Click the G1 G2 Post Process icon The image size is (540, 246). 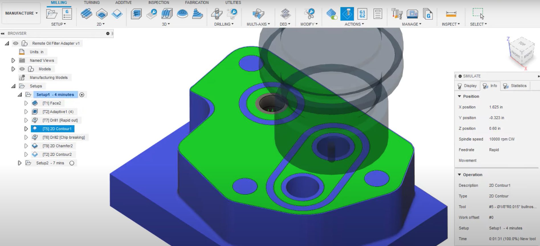tap(362, 14)
